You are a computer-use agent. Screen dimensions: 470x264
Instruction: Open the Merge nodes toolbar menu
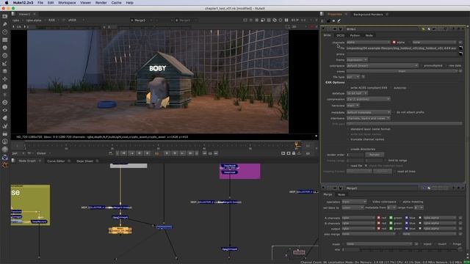(5, 71)
